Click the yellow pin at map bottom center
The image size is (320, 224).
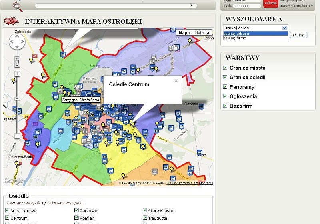click(123, 176)
